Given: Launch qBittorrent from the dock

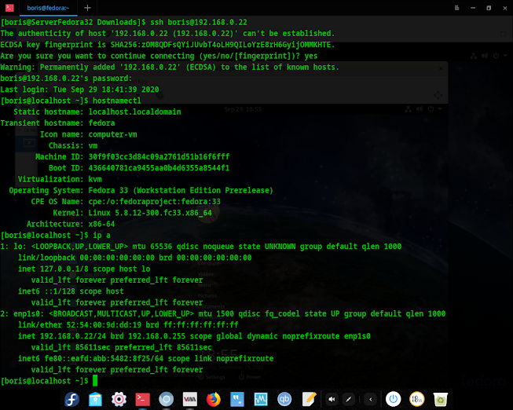Looking at the screenshot, I should point(284,399).
